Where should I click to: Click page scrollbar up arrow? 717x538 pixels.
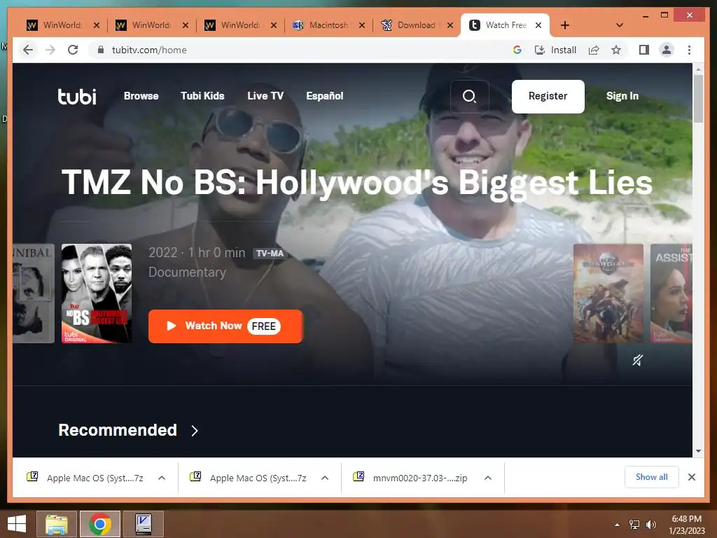click(698, 69)
